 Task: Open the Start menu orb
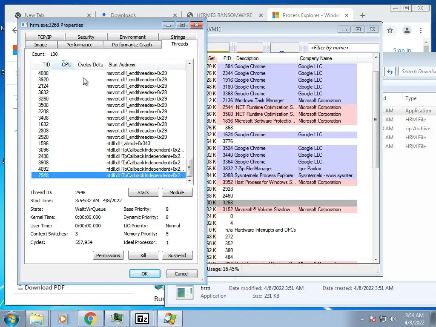point(11,318)
